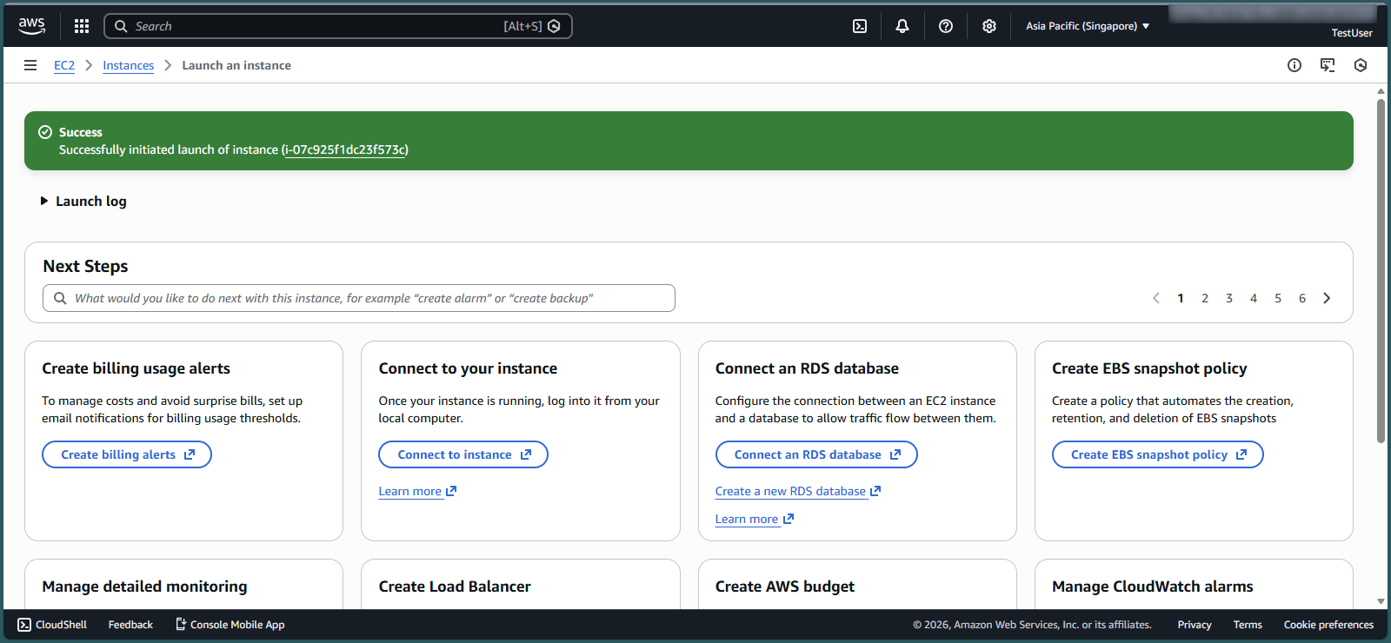Expand the Launch log section
Screen dimensions: 1391x643
coord(83,202)
